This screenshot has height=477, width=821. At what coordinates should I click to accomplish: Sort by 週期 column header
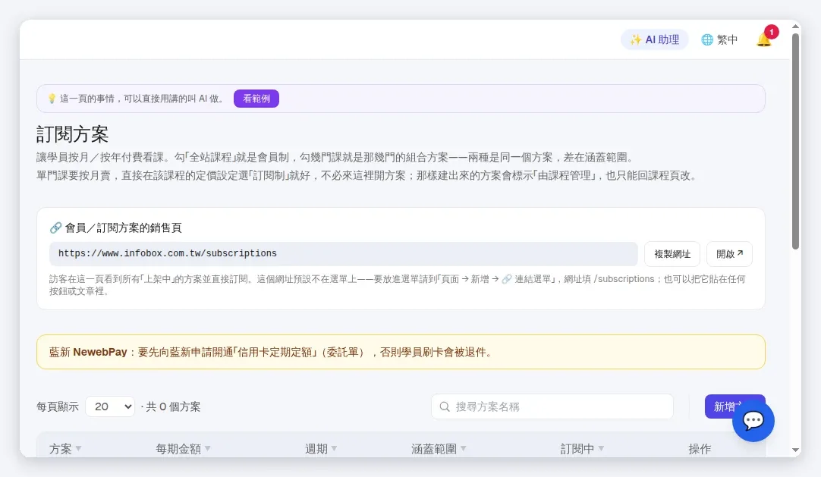[x=321, y=449]
